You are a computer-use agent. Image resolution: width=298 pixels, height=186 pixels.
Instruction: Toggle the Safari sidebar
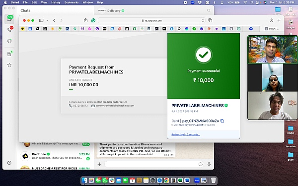(41, 20)
